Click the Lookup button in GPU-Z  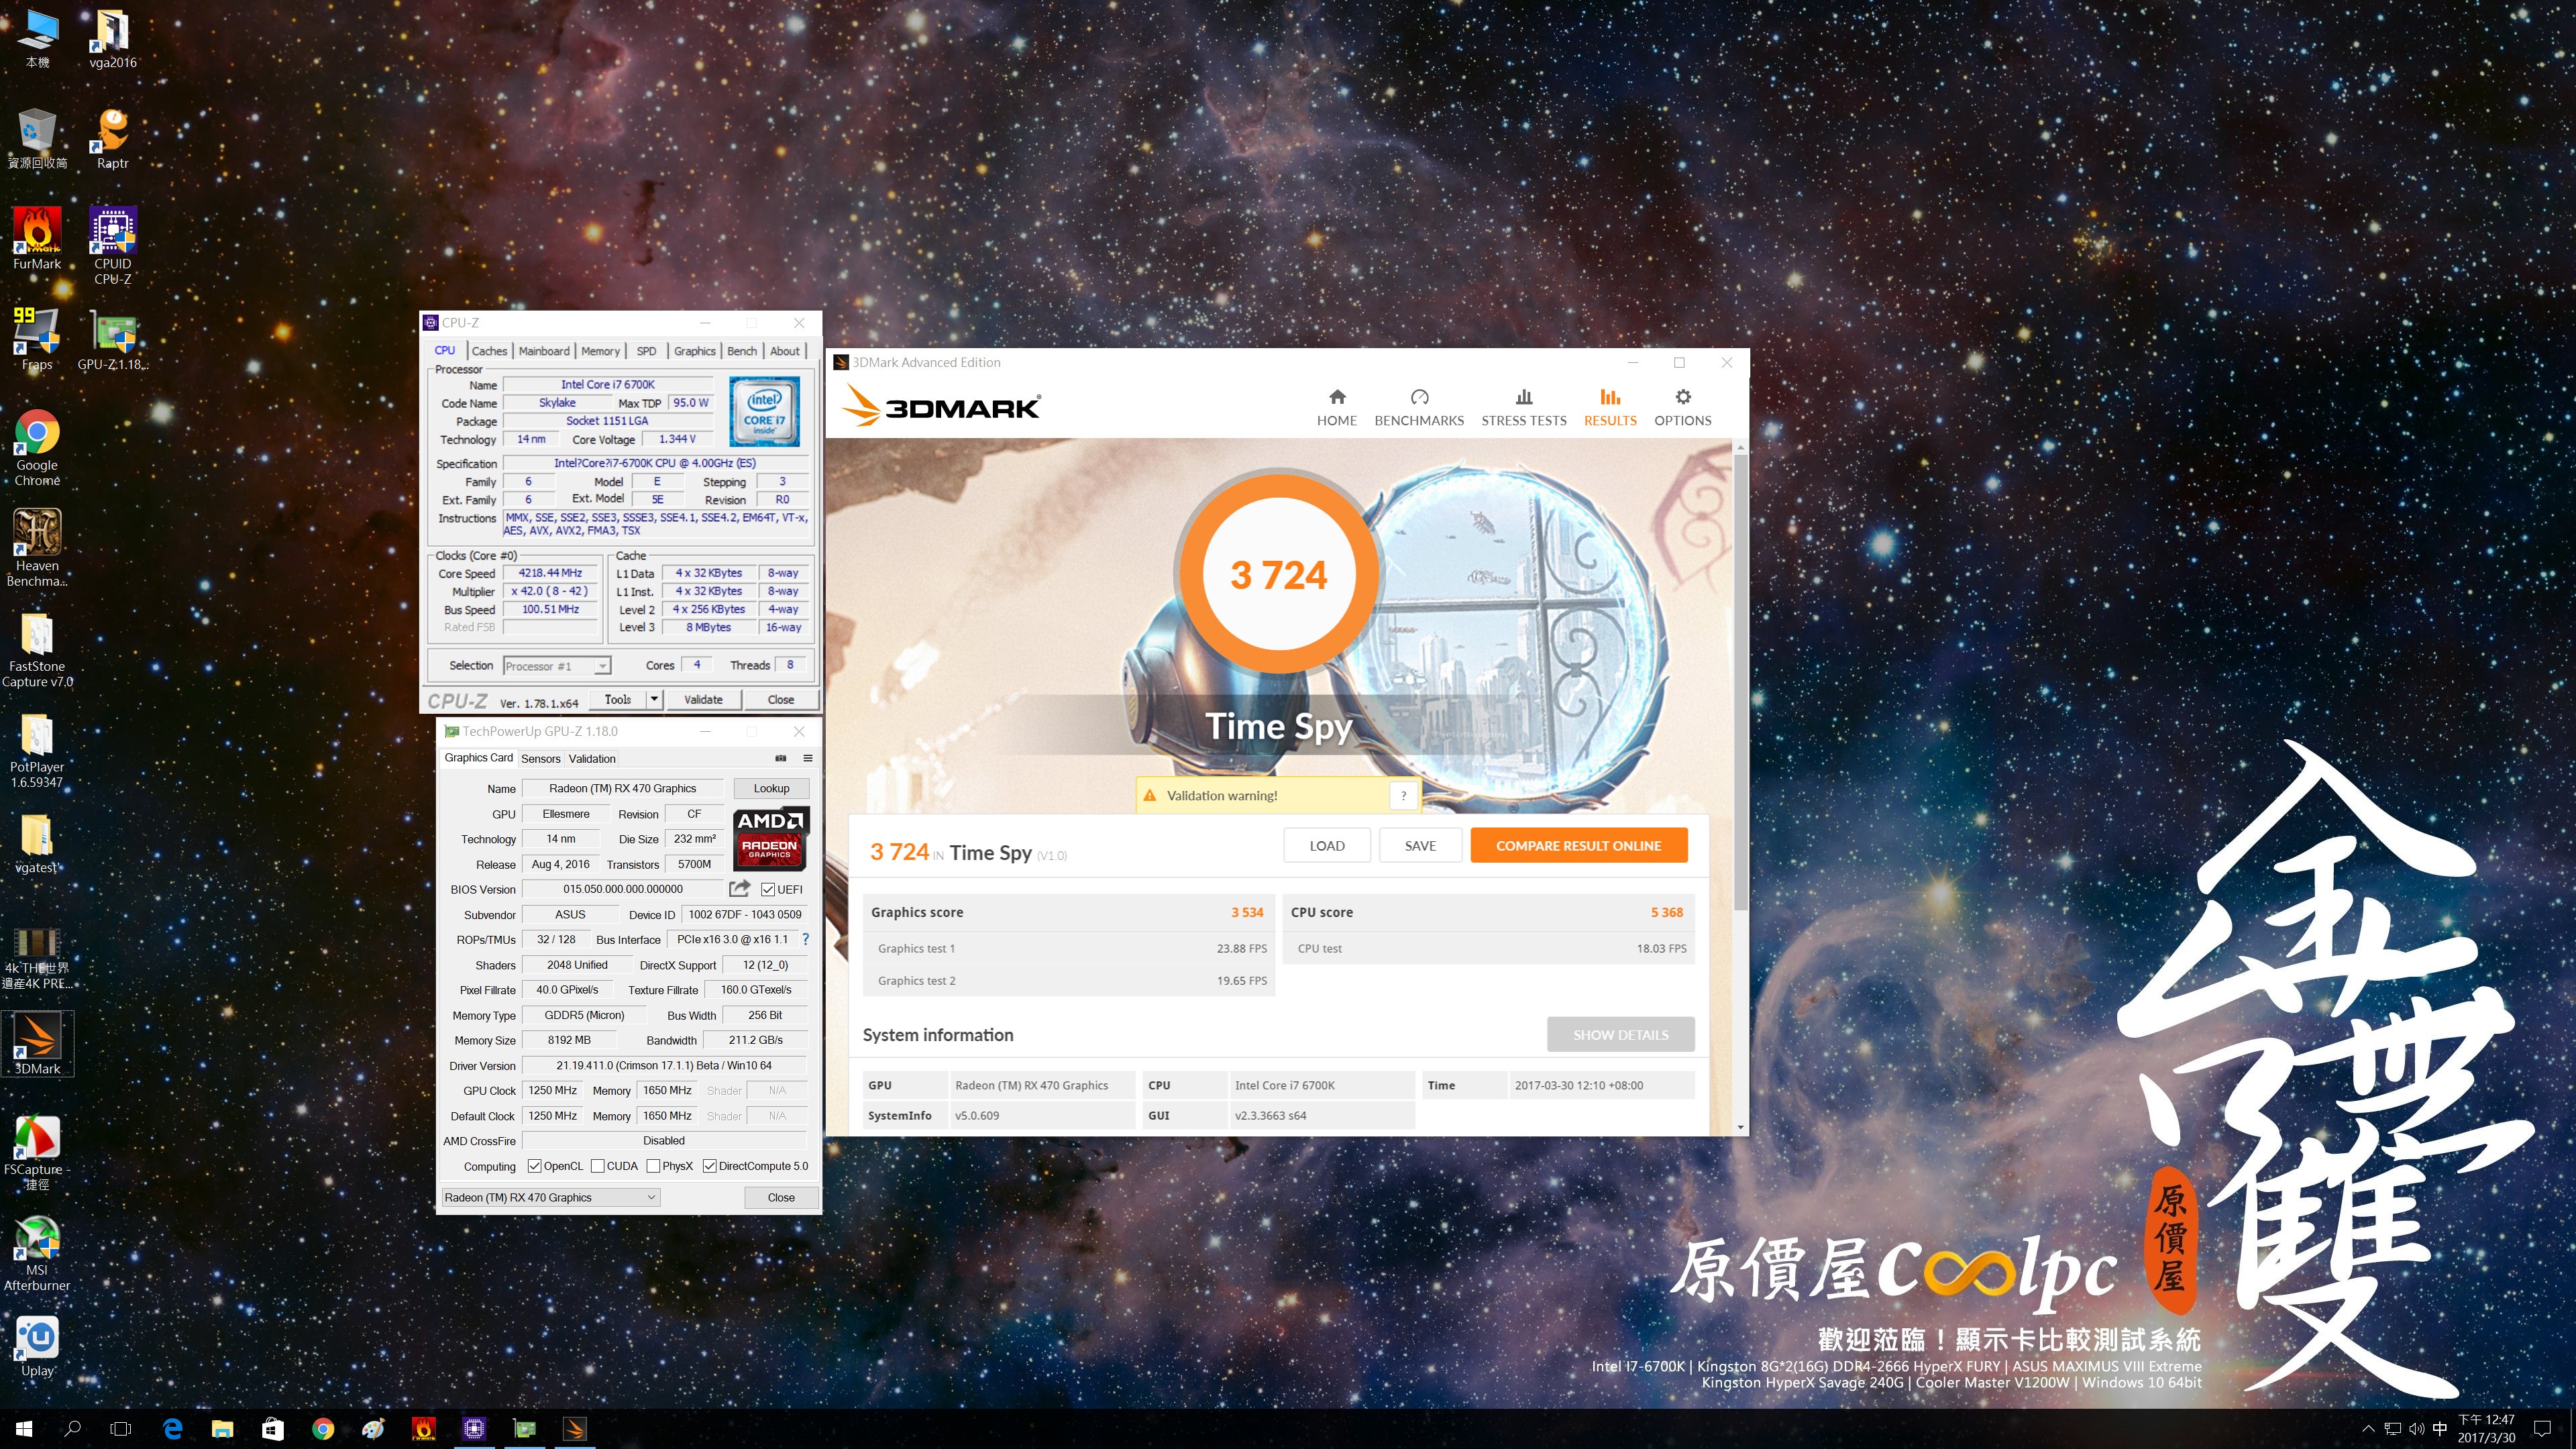coord(771,788)
